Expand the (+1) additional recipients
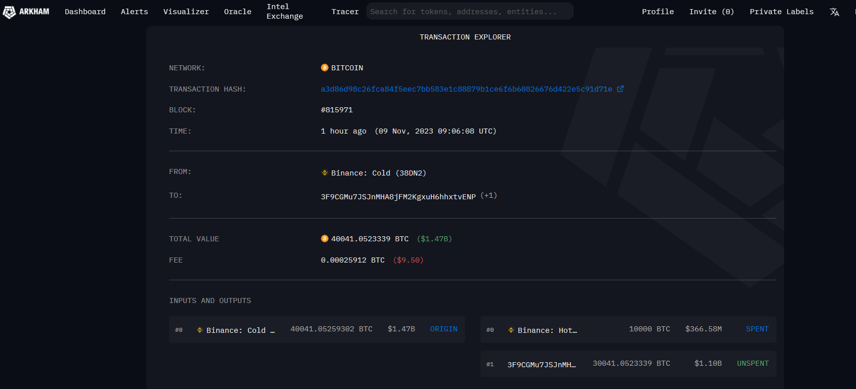This screenshot has width=856, height=389. [x=488, y=196]
